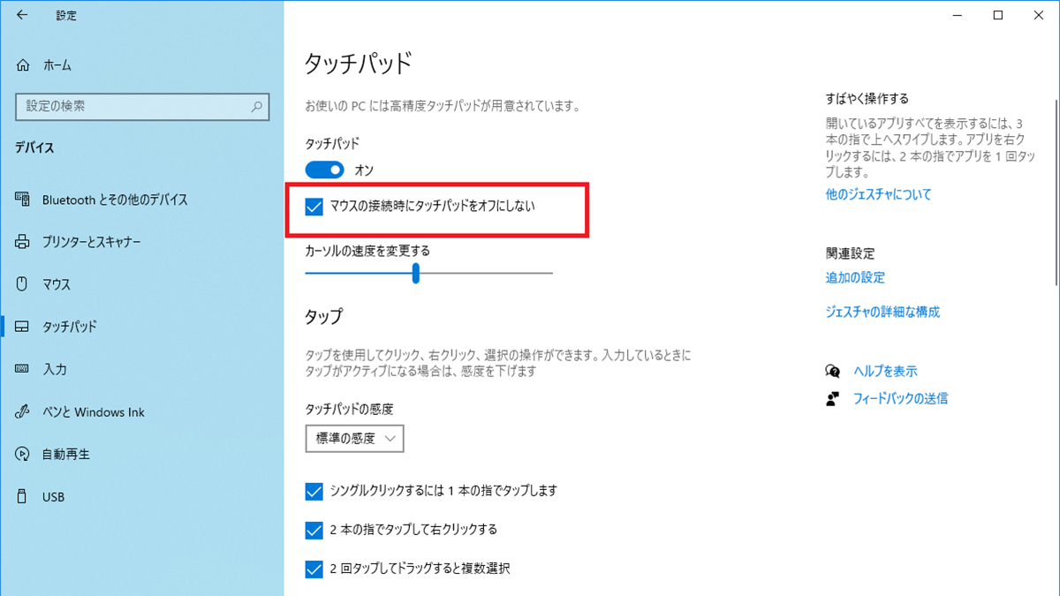The image size is (1060, 596).
Task: Adjust the カーソルの速度 slider
Action: [416, 275]
